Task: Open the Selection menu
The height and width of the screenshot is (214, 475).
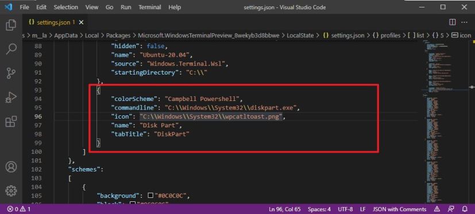Action: click(65, 7)
